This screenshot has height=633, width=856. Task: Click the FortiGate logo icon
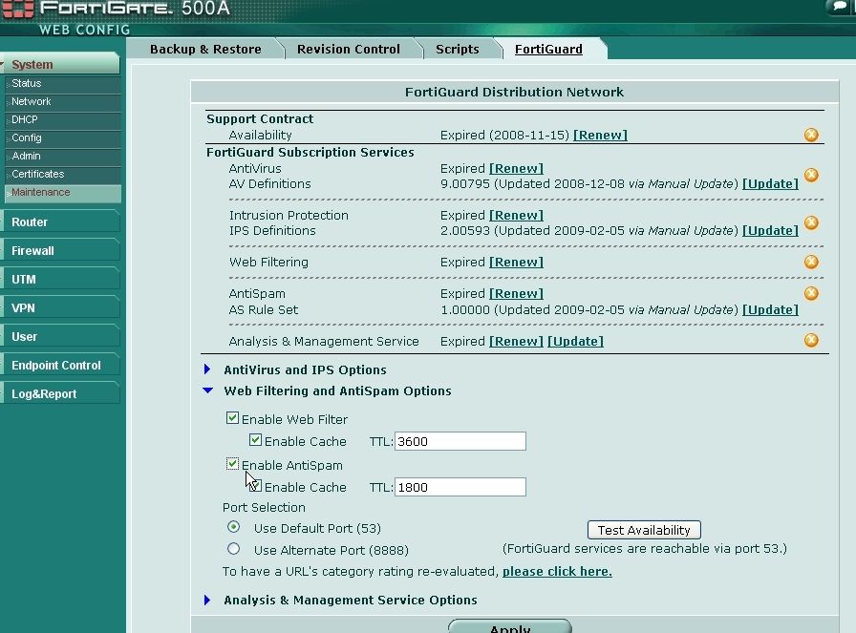(18, 9)
